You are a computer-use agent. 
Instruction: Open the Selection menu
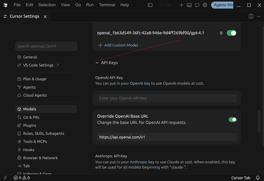(x=47, y=5)
